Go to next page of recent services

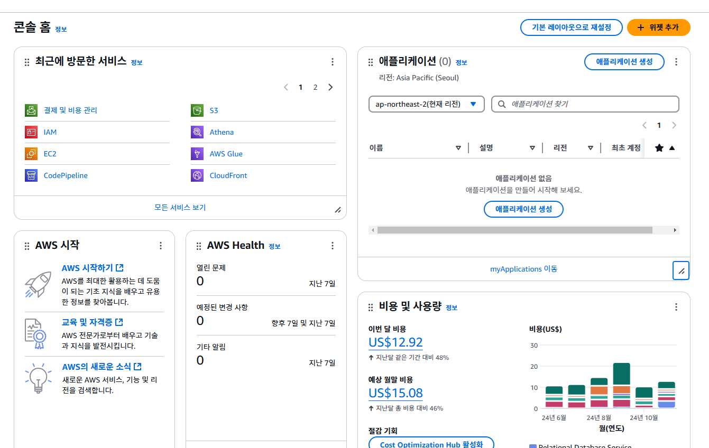pos(330,87)
